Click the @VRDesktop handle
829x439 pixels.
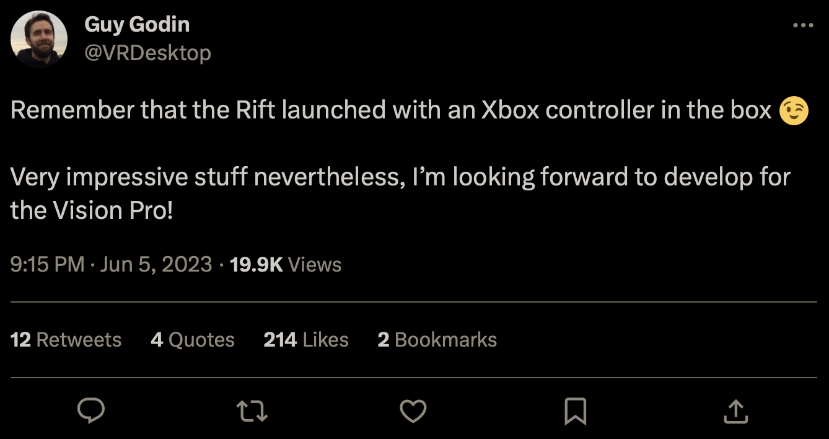(x=149, y=53)
